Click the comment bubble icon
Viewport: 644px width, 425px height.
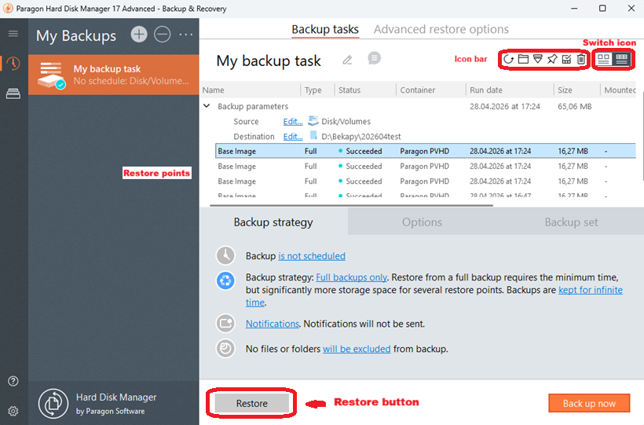coord(374,58)
